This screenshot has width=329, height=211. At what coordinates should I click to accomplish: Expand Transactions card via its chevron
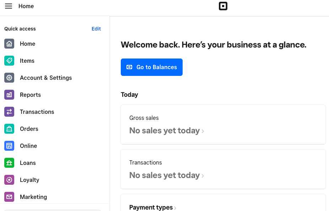tap(203, 176)
